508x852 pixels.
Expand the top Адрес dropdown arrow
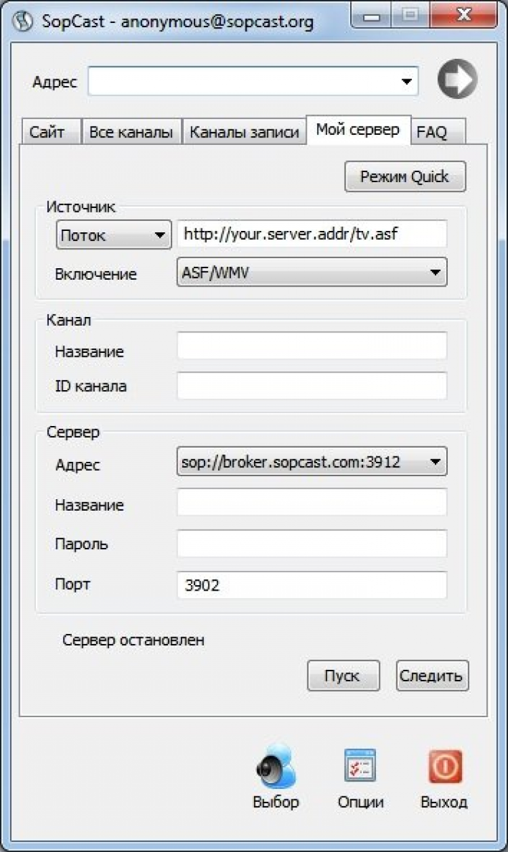click(x=406, y=82)
